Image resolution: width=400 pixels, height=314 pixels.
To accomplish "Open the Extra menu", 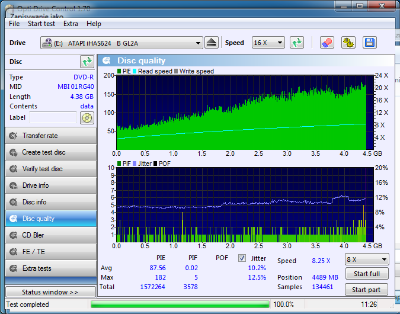I will click(71, 24).
